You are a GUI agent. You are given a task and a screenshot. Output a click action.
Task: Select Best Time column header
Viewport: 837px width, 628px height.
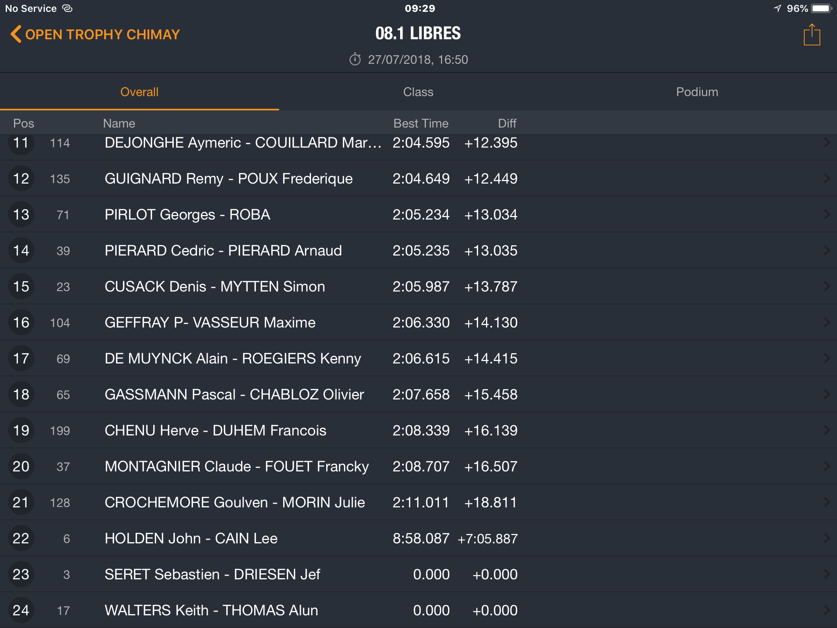point(421,123)
